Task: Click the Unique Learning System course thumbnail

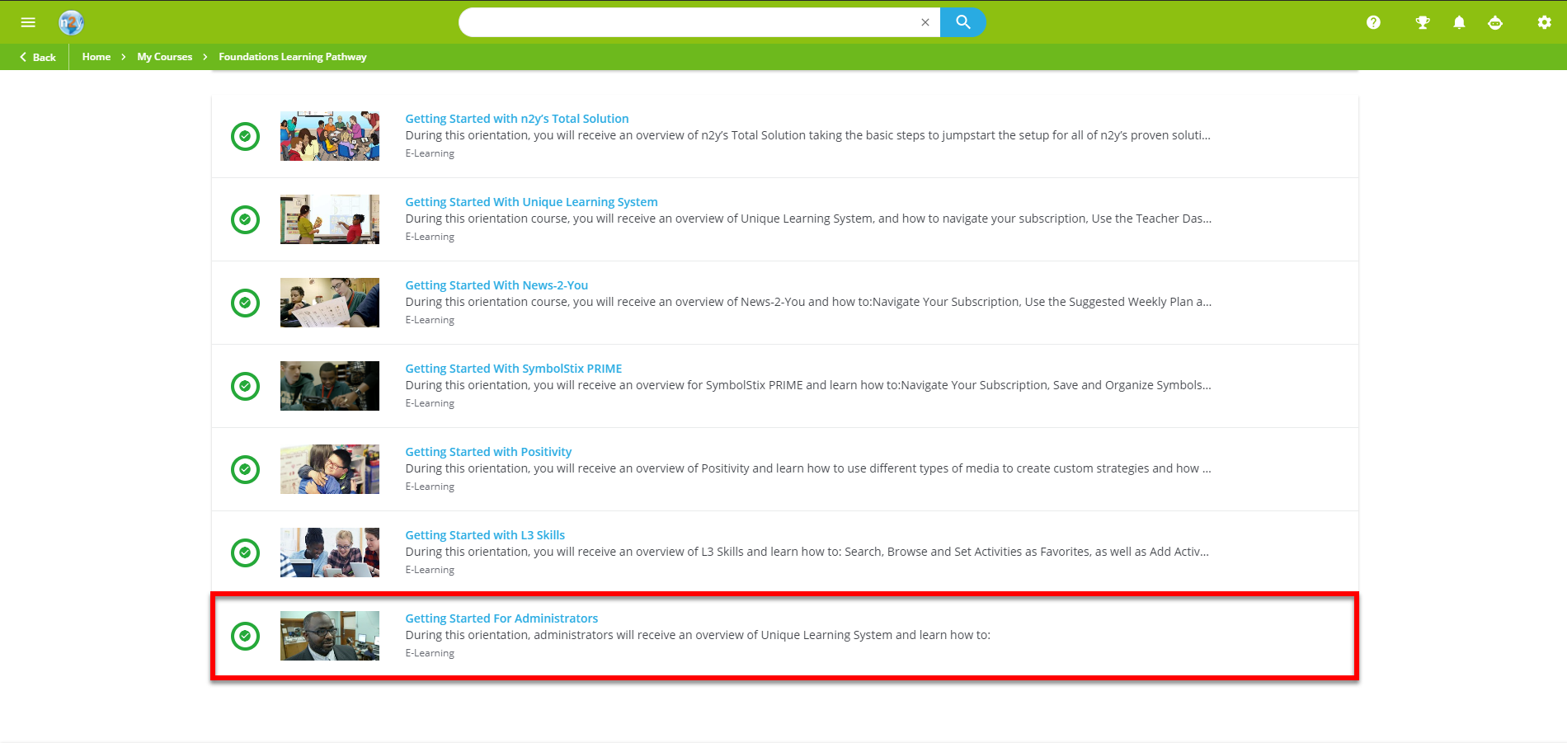Action: coord(330,219)
